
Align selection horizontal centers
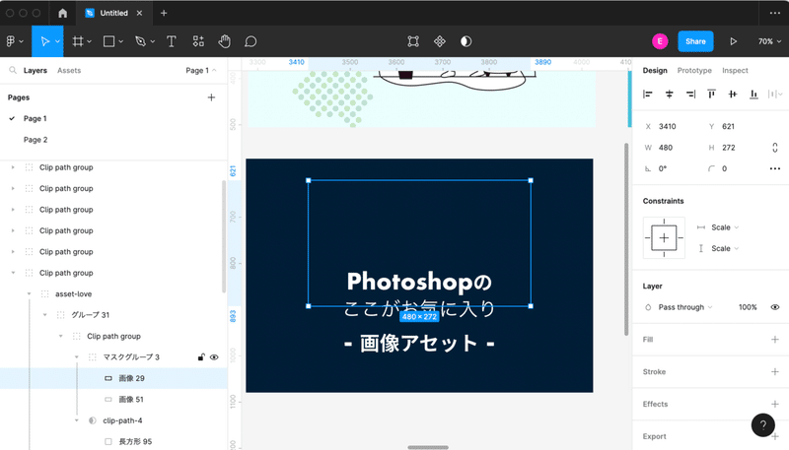pyautogui.click(x=669, y=94)
